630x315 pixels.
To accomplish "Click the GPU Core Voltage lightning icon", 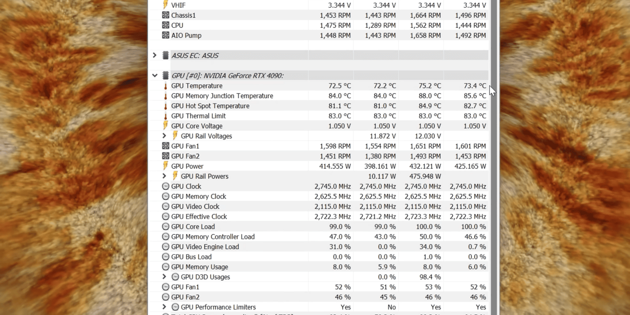I will (x=166, y=126).
